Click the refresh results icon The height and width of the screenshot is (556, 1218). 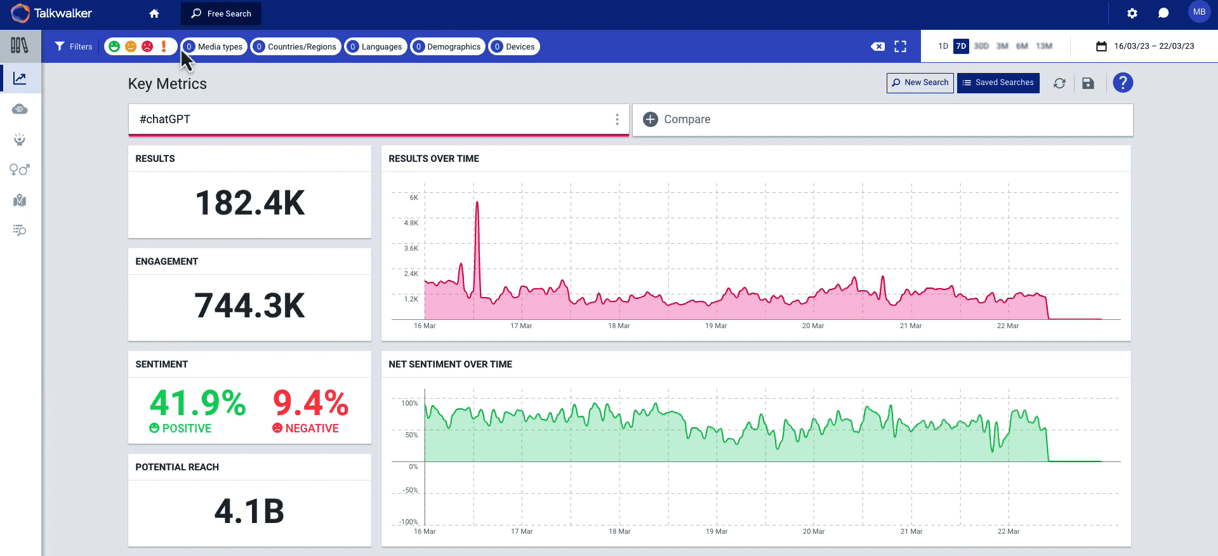(1059, 83)
